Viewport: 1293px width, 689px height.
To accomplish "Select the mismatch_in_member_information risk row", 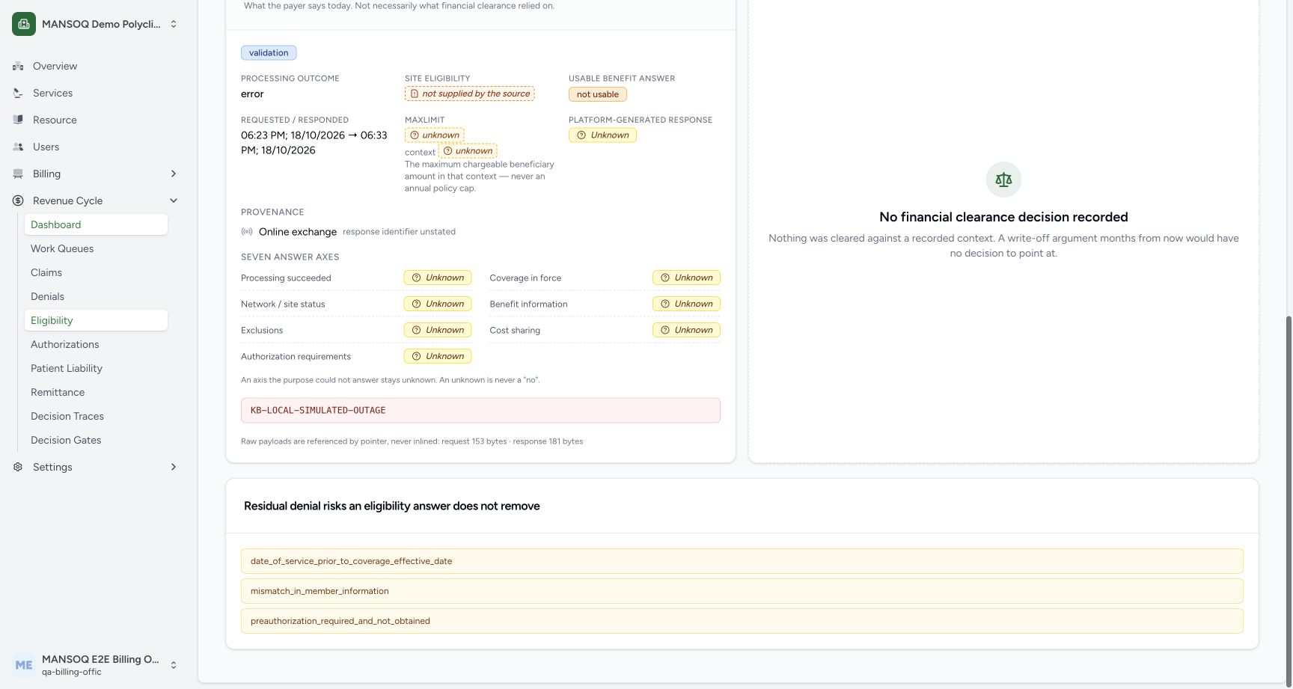I will [x=742, y=591].
